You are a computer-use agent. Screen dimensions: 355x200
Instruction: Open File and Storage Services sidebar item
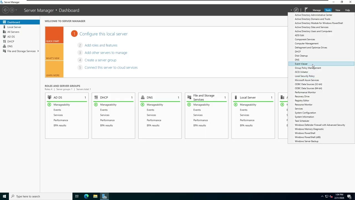click(20, 51)
